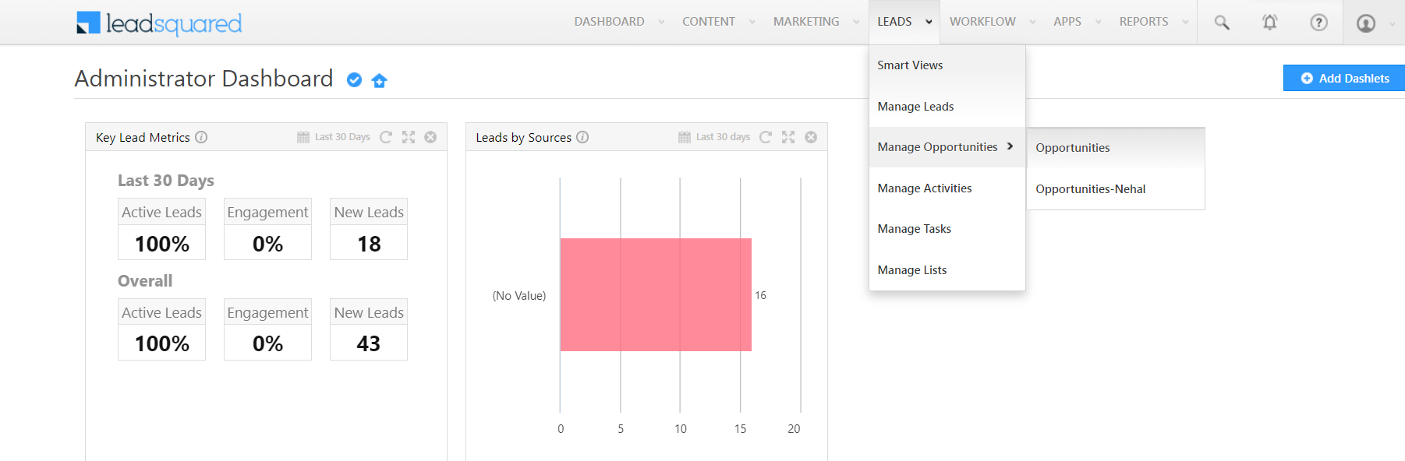Image resolution: width=1405 pixels, height=461 pixels.
Task: Select Manage Leads menu entry
Action: 947,107
